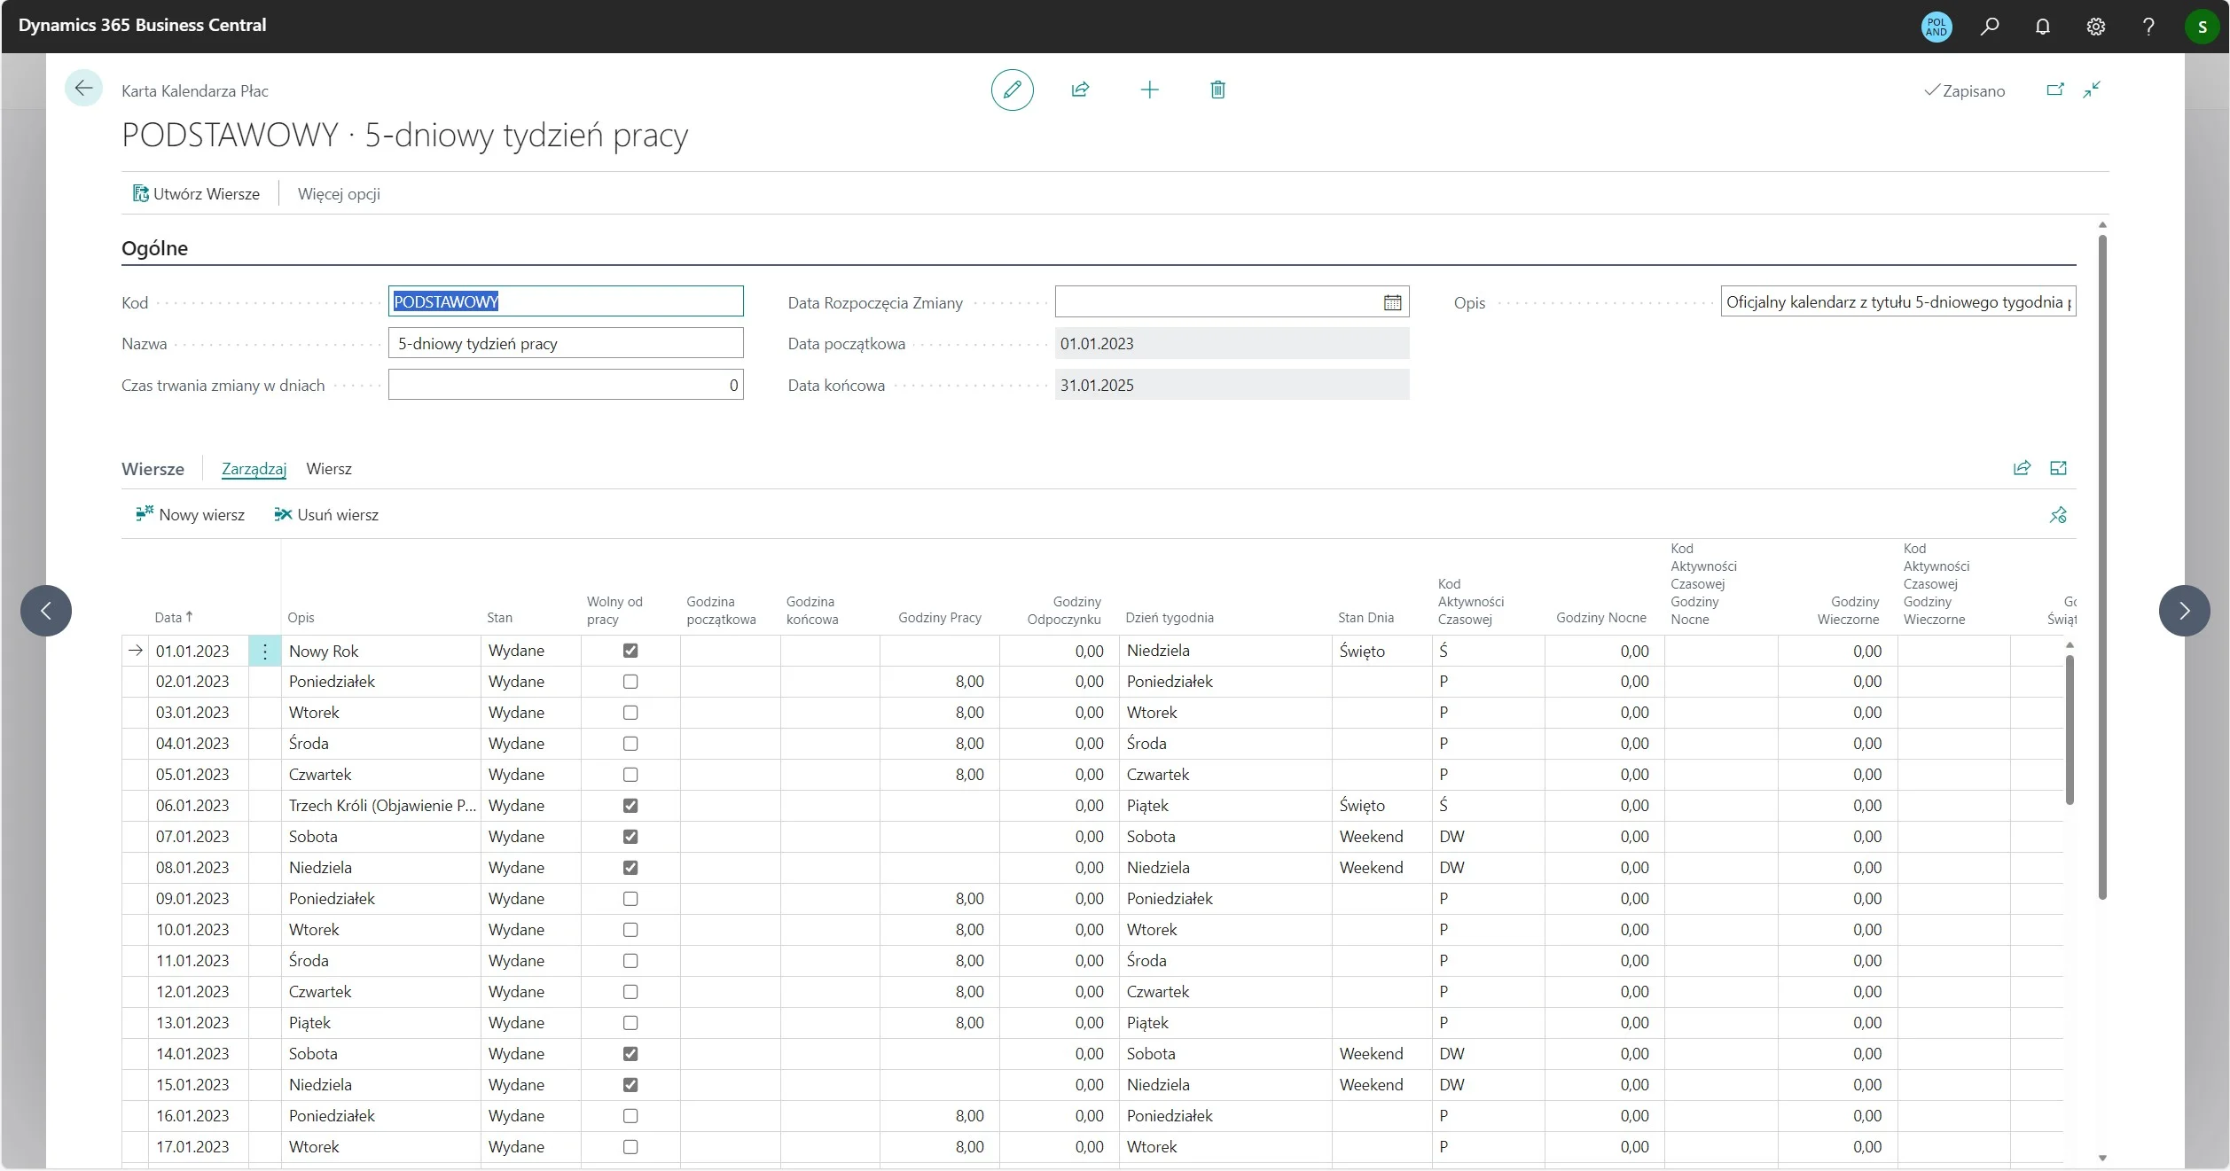Toggle Wolny od pracy for 07.01.2023 Sobota
The image size is (2230, 1171).
(x=630, y=837)
